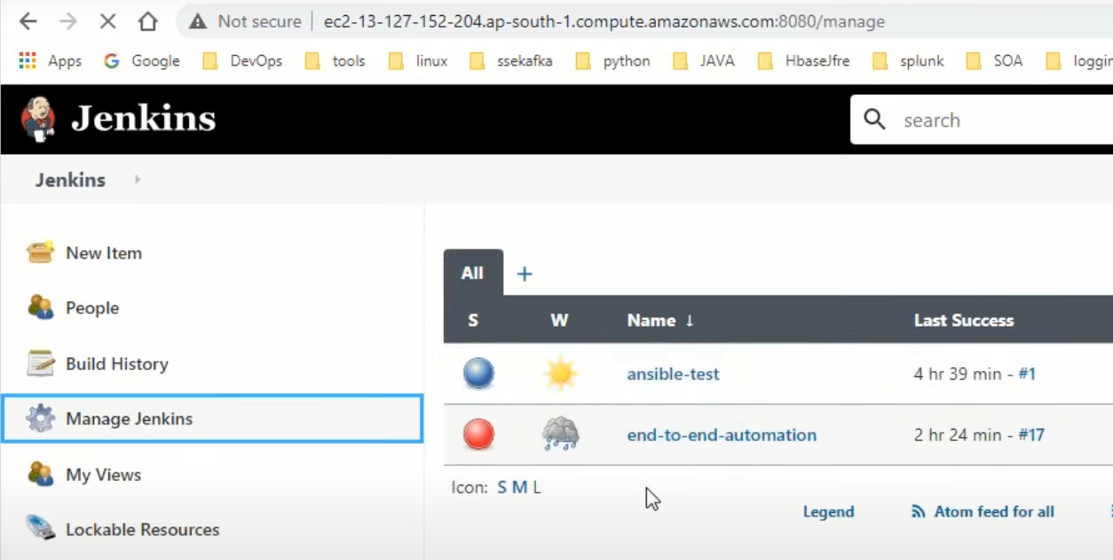The width and height of the screenshot is (1113, 560).
Task: Set icon size to L
Action: click(537, 487)
